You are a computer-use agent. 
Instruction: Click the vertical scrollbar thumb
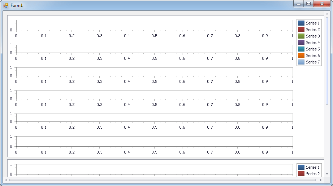[x=327, y=61]
